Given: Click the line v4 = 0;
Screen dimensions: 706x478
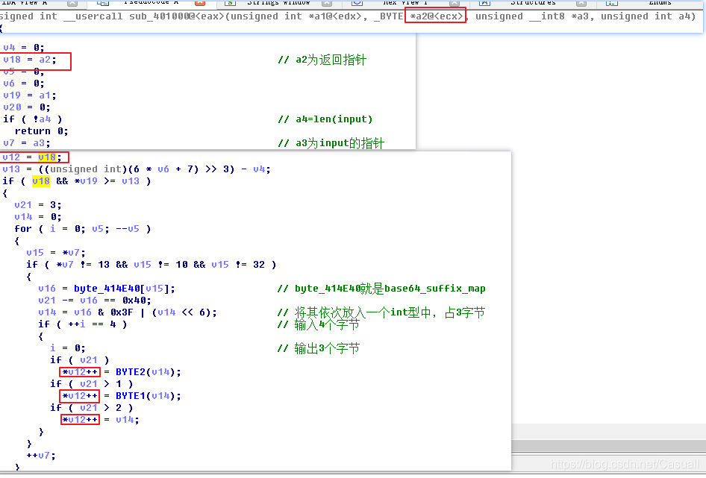Looking at the screenshot, I should (x=23, y=47).
